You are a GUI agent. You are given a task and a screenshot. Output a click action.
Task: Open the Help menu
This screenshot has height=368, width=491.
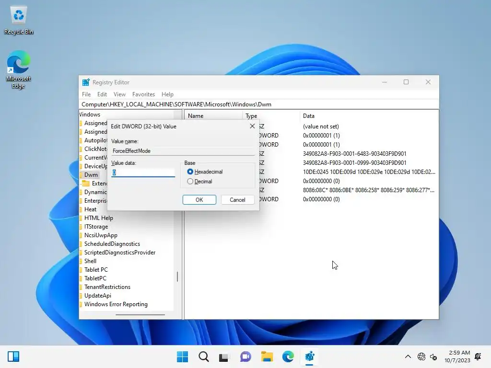[x=167, y=94]
